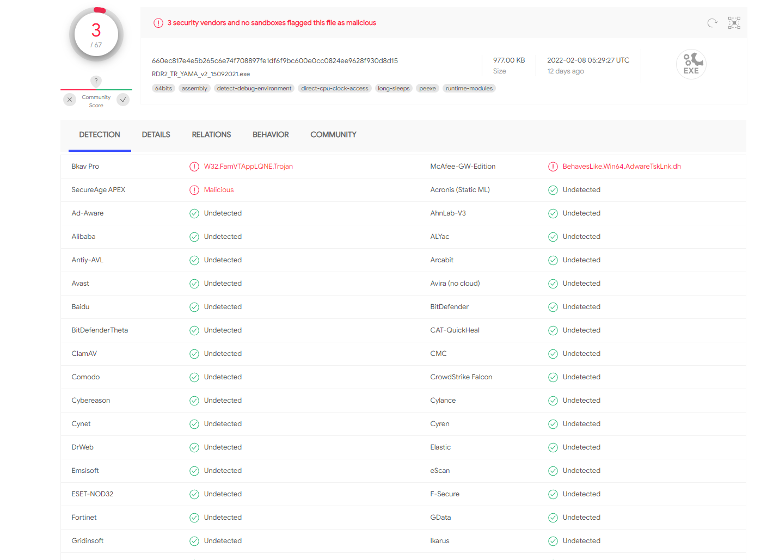Click the 64bits tag
This screenshot has width=761, height=560.
coord(163,88)
